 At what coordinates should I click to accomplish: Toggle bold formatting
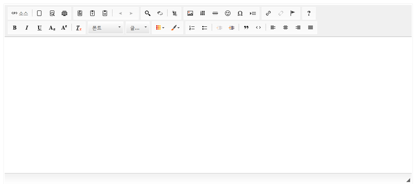tap(15, 28)
